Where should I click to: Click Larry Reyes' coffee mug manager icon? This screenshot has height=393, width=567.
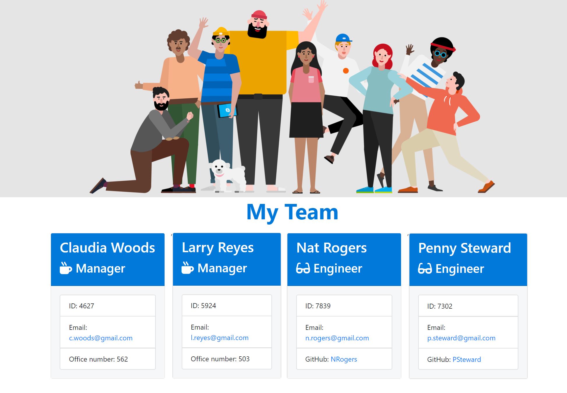[187, 268]
